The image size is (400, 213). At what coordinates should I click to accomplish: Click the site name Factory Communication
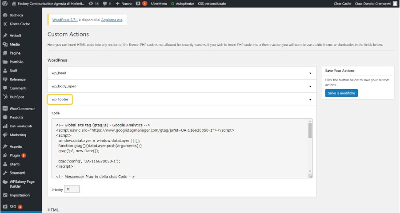(51, 4)
